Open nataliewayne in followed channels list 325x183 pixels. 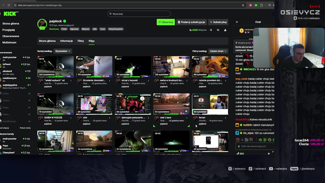click(x=15, y=79)
